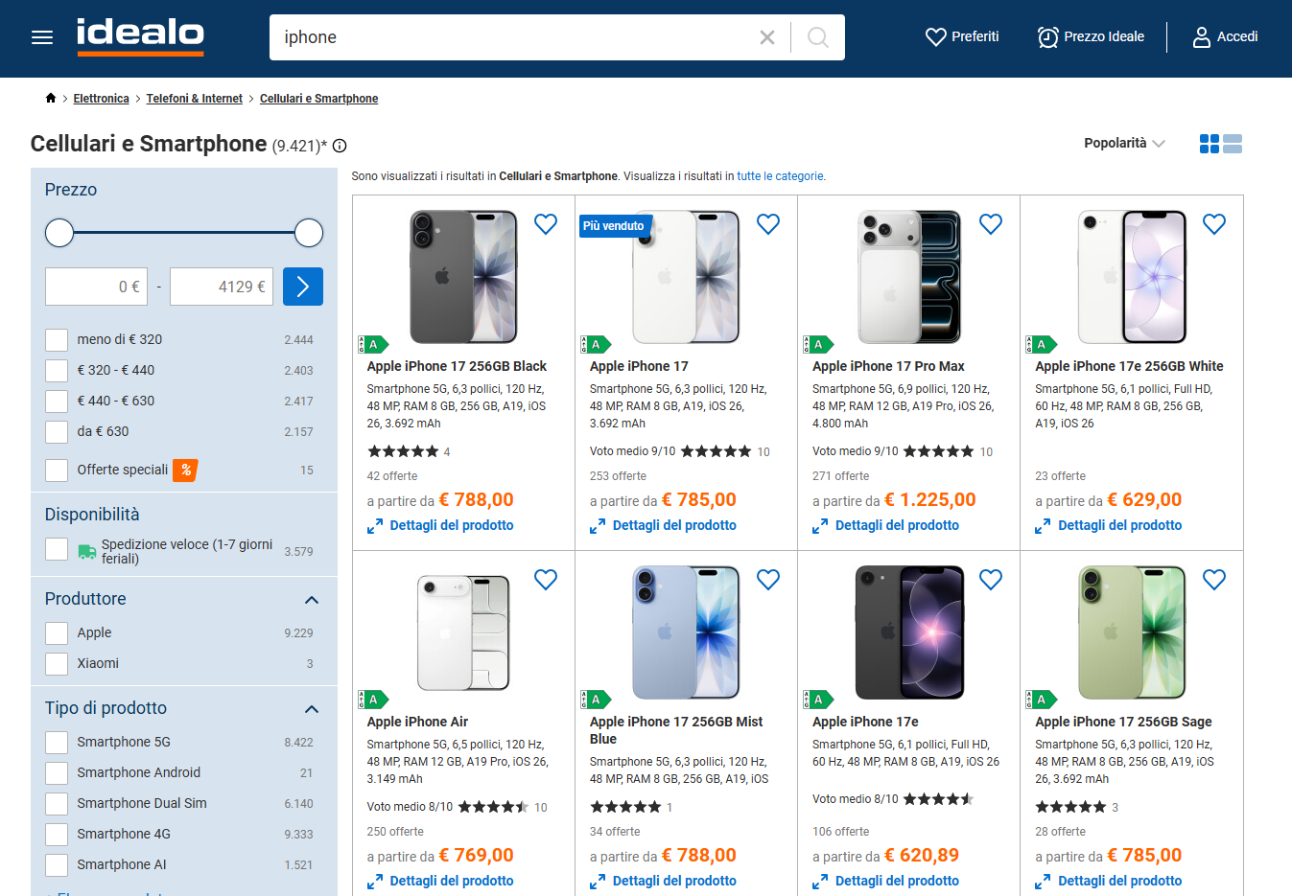
Task: Open the iPhone Air product image
Action: point(463,632)
